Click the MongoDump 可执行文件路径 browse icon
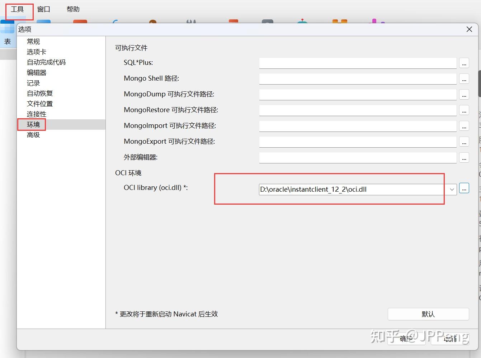 tap(464, 95)
